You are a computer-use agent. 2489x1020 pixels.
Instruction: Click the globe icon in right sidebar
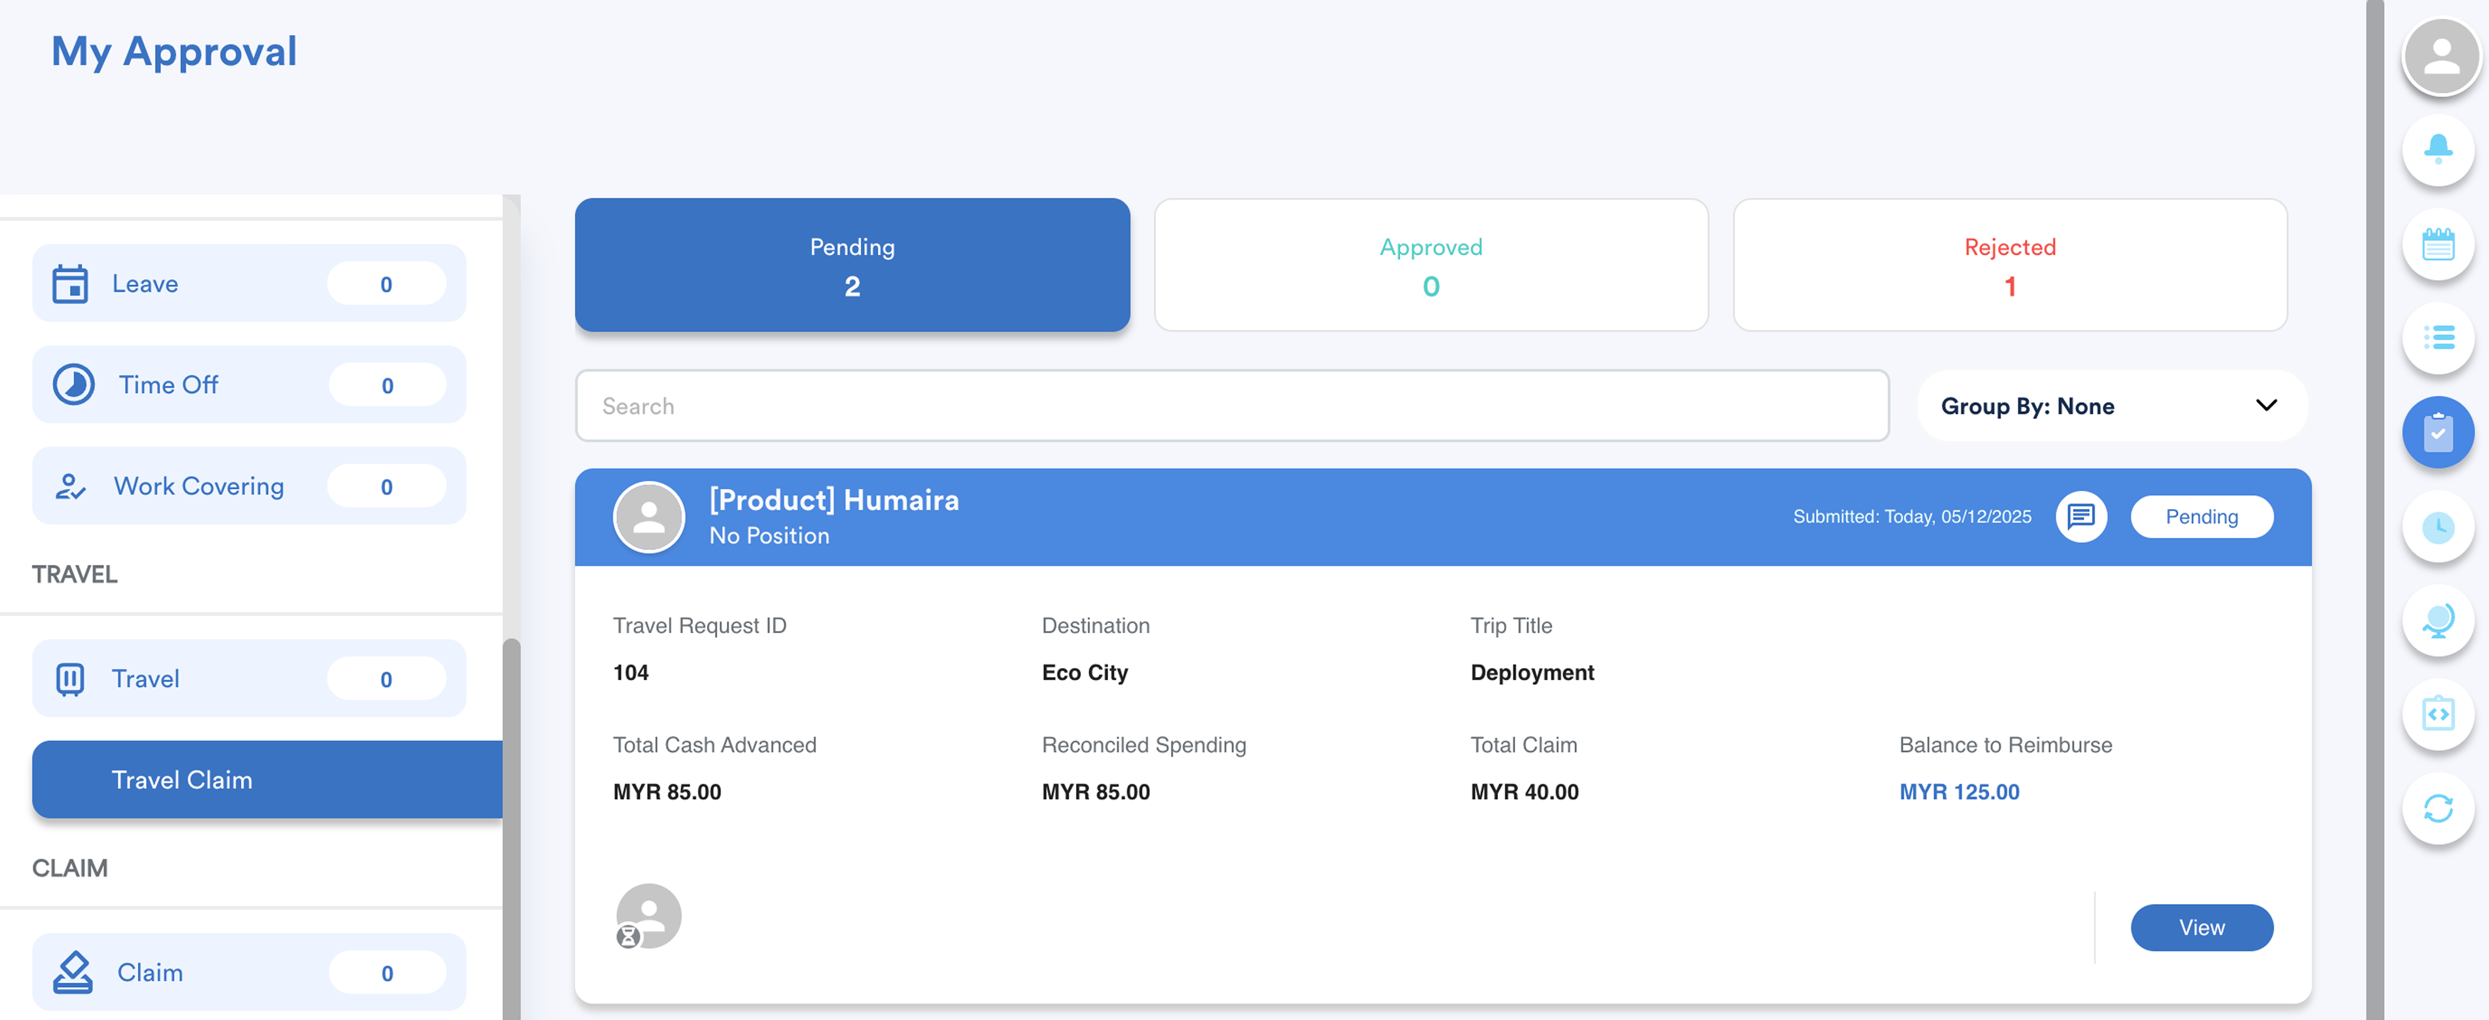point(2438,619)
